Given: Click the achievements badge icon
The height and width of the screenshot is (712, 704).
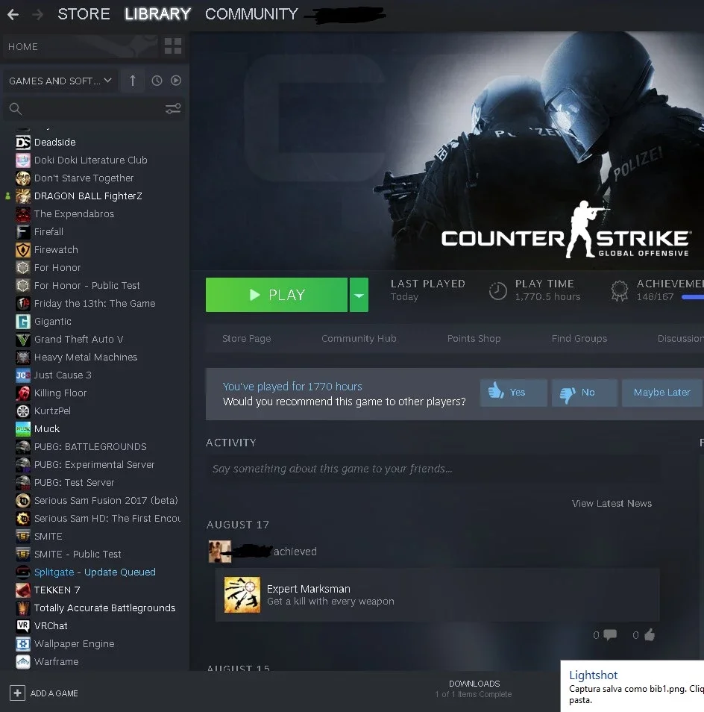Looking at the screenshot, I should tap(619, 290).
